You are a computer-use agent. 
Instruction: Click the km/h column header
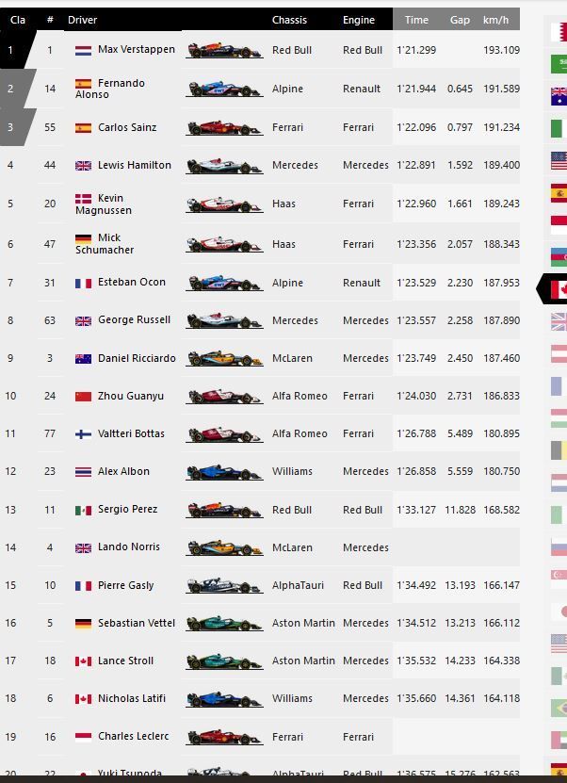[499, 19]
